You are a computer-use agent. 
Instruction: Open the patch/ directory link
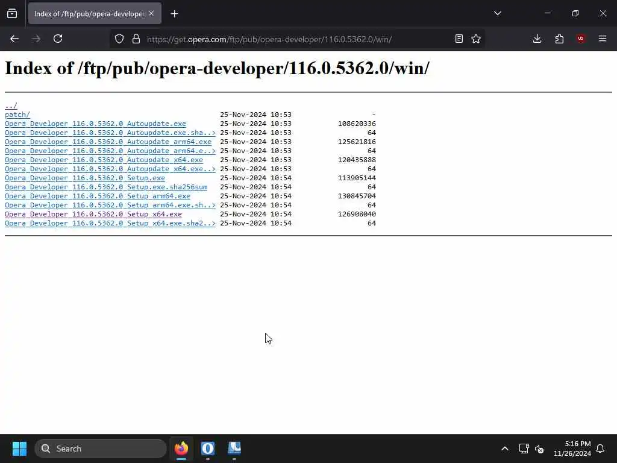17,115
